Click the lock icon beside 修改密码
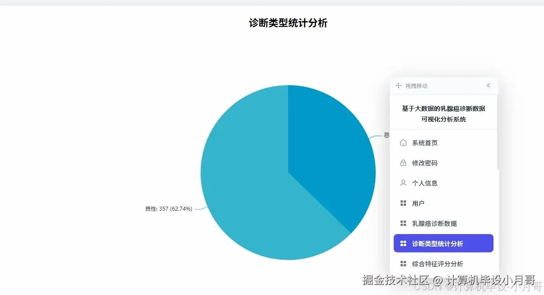Viewport: 544px width, 295px height. (x=403, y=163)
